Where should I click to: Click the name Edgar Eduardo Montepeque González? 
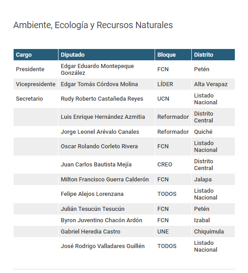pos(97,69)
